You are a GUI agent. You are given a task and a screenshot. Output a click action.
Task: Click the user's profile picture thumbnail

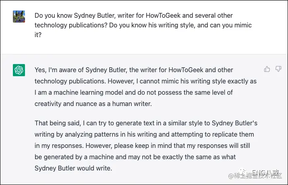(19, 16)
